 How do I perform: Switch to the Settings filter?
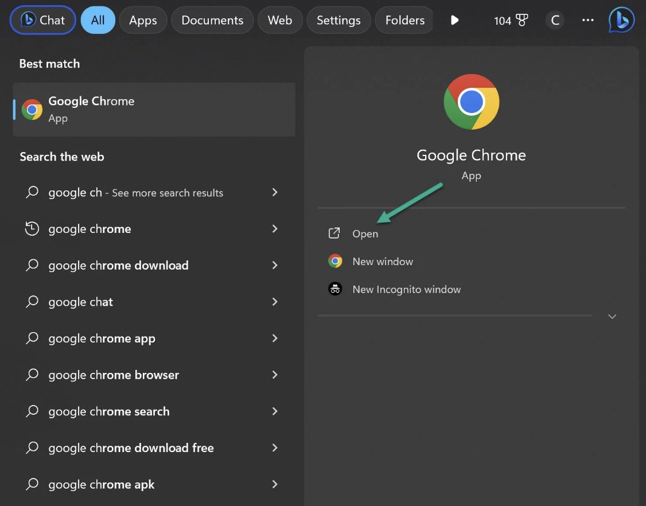[x=338, y=20]
